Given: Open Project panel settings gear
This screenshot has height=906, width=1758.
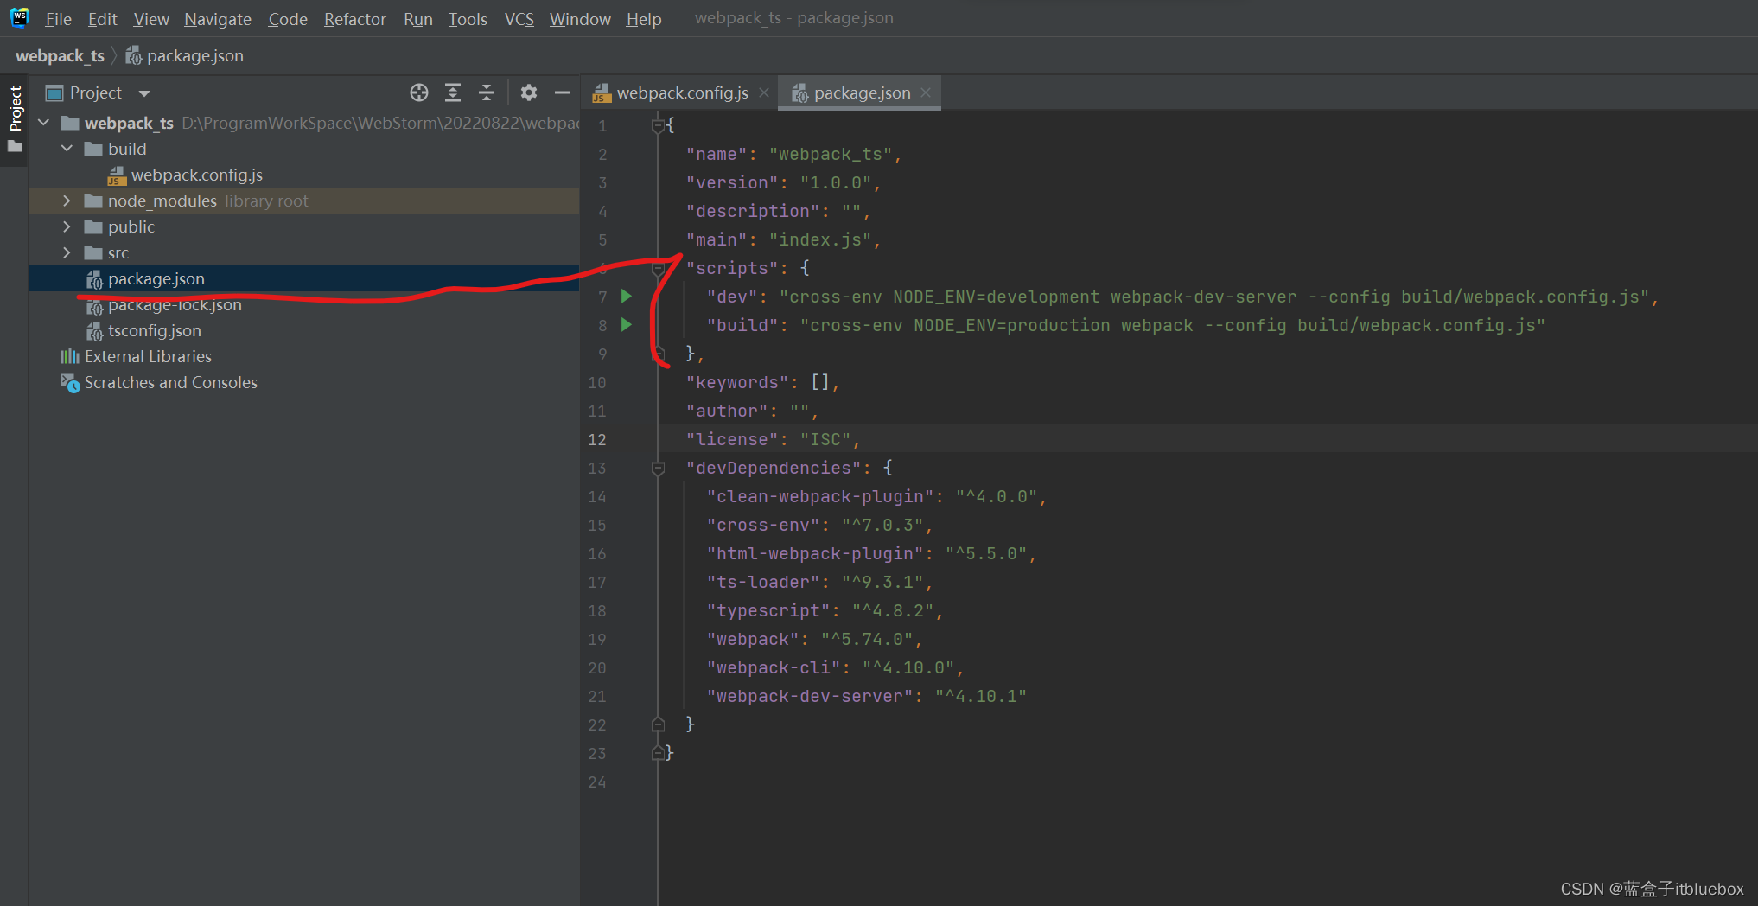Looking at the screenshot, I should pos(528,93).
